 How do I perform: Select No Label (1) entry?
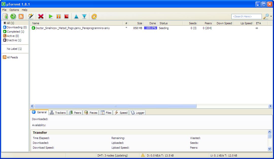14,49
